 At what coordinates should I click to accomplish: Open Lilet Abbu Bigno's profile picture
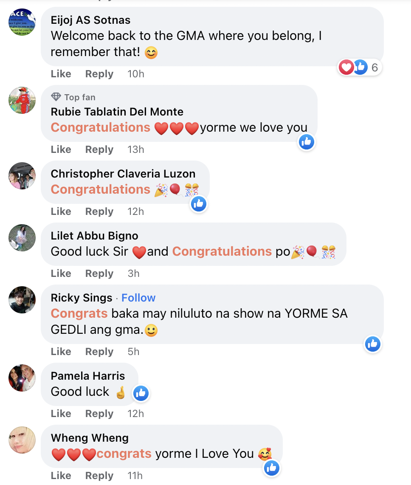pyautogui.click(x=22, y=238)
